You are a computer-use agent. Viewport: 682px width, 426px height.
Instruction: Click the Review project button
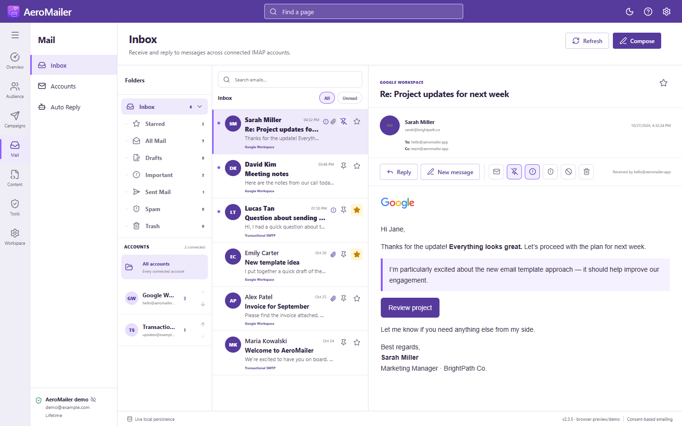[410, 308]
